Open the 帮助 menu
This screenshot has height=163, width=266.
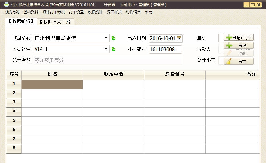149,12
